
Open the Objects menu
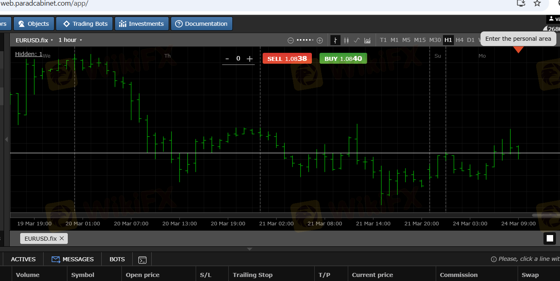pyautogui.click(x=33, y=24)
